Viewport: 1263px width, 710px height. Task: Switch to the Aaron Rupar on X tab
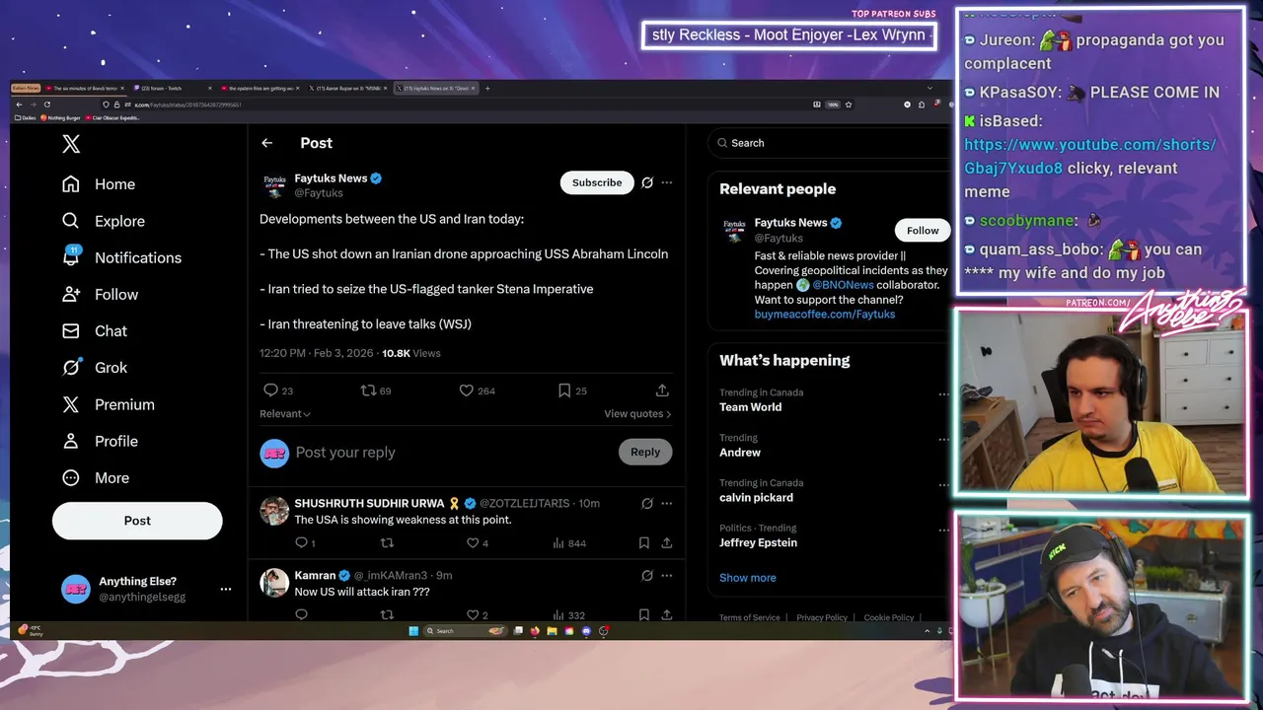[x=348, y=89]
